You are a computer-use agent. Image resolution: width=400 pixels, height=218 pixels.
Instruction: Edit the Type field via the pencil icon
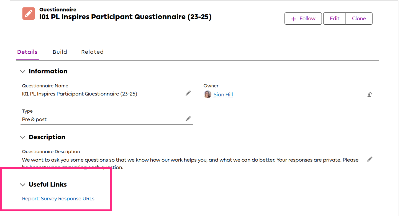click(x=188, y=118)
